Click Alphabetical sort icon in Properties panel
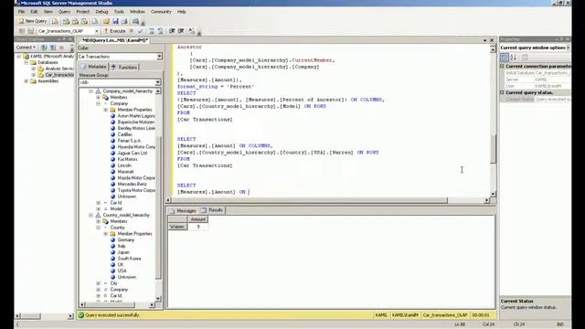This screenshot has width=585, height=329. pyautogui.click(x=514, y=57)
